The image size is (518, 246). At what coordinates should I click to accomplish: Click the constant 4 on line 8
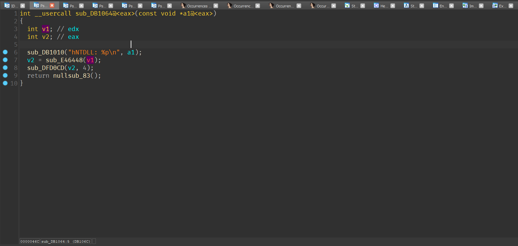(x=85, y=68)
